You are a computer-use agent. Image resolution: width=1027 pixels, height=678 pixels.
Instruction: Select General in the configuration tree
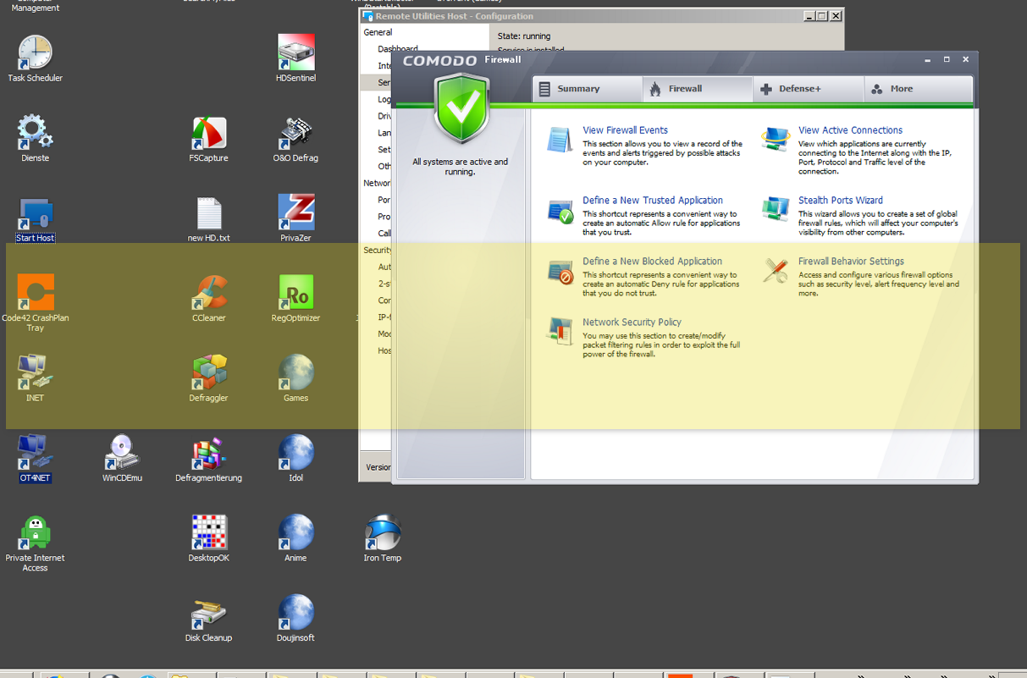click(x=378, y=32)
